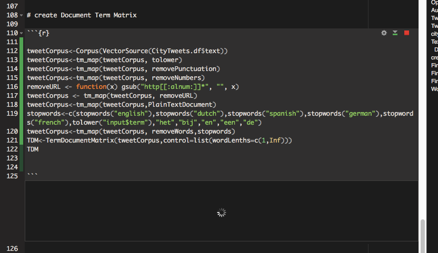Click the "een" string on line 119
The width and height of the screenshot is (438, 253).
(x=230, y=123)
